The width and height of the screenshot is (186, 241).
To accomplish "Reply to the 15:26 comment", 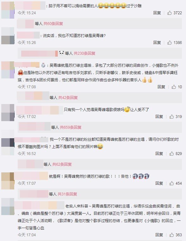I will (x=157, y=43).
